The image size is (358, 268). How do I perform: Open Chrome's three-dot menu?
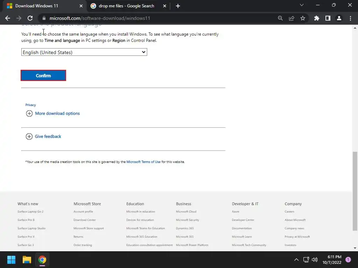coord(350,18)
